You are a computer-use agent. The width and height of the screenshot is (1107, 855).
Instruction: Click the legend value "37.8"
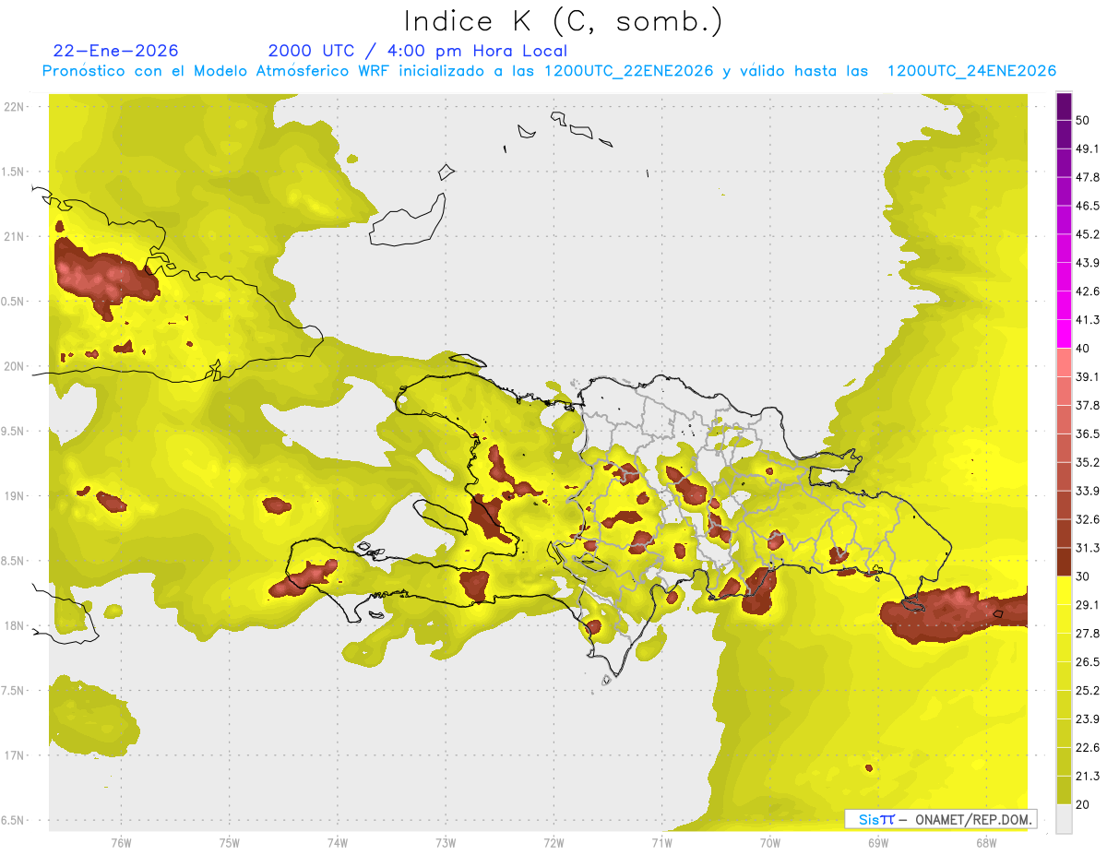(1087, 406)
